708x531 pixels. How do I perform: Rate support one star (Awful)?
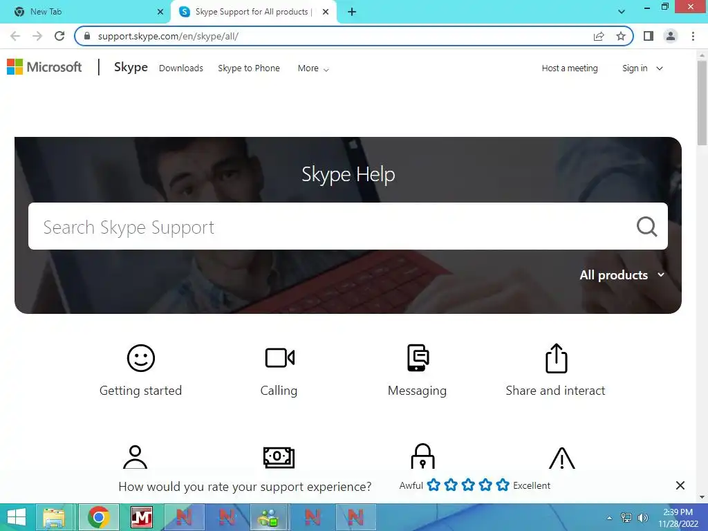coord(434,485)
